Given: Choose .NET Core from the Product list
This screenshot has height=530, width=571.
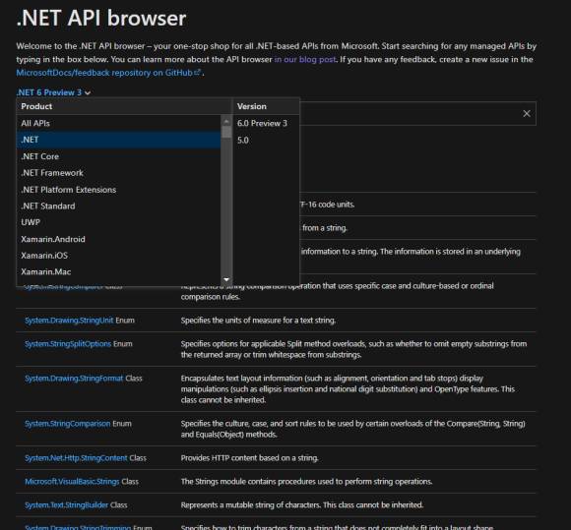Looking at the screenshot, I should point(118,156).
